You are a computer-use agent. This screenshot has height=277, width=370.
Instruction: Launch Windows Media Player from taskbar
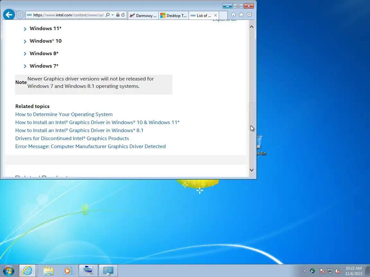(x=68, y=271)
